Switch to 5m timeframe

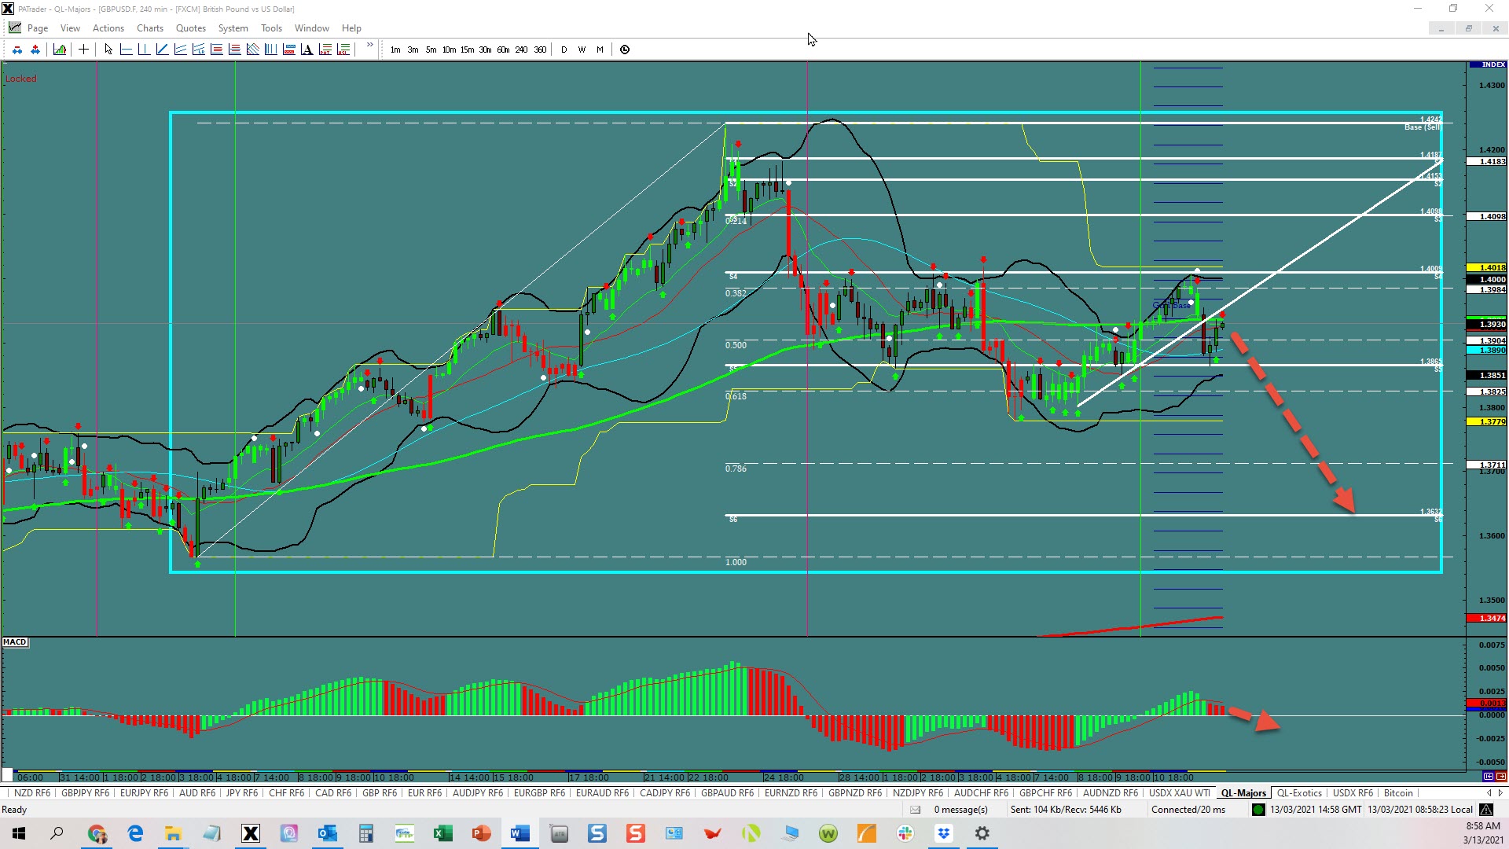[x=431, y=50]
